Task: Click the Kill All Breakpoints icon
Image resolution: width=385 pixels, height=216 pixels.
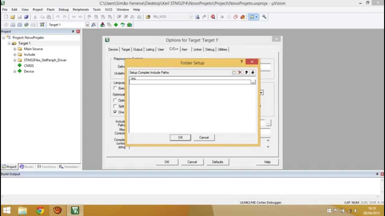Action: (x=242, y=17)
